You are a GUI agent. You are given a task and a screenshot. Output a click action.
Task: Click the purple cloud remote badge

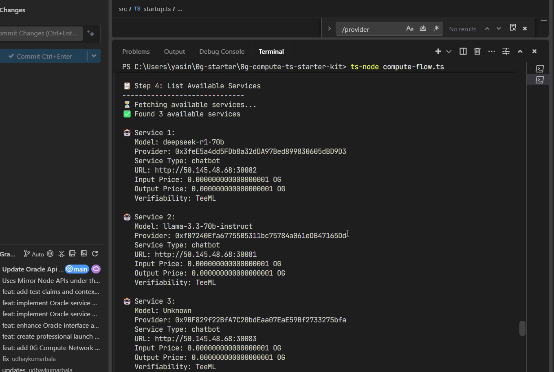96,269
